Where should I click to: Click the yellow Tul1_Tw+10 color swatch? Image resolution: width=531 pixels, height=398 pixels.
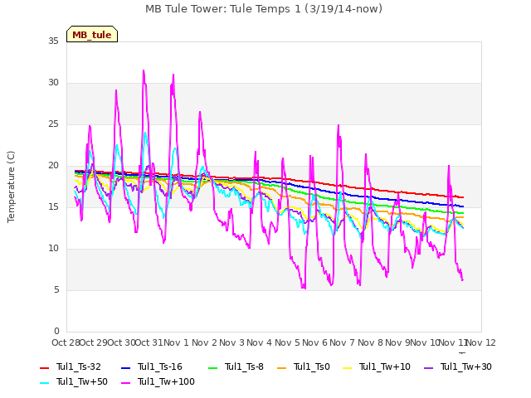point(348,367)
